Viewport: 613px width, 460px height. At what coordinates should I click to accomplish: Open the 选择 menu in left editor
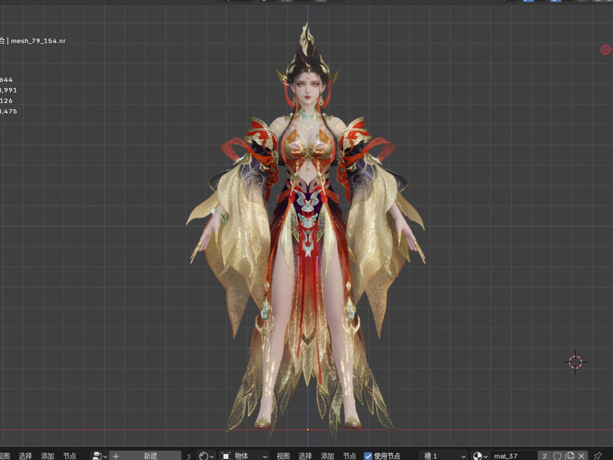25,456
